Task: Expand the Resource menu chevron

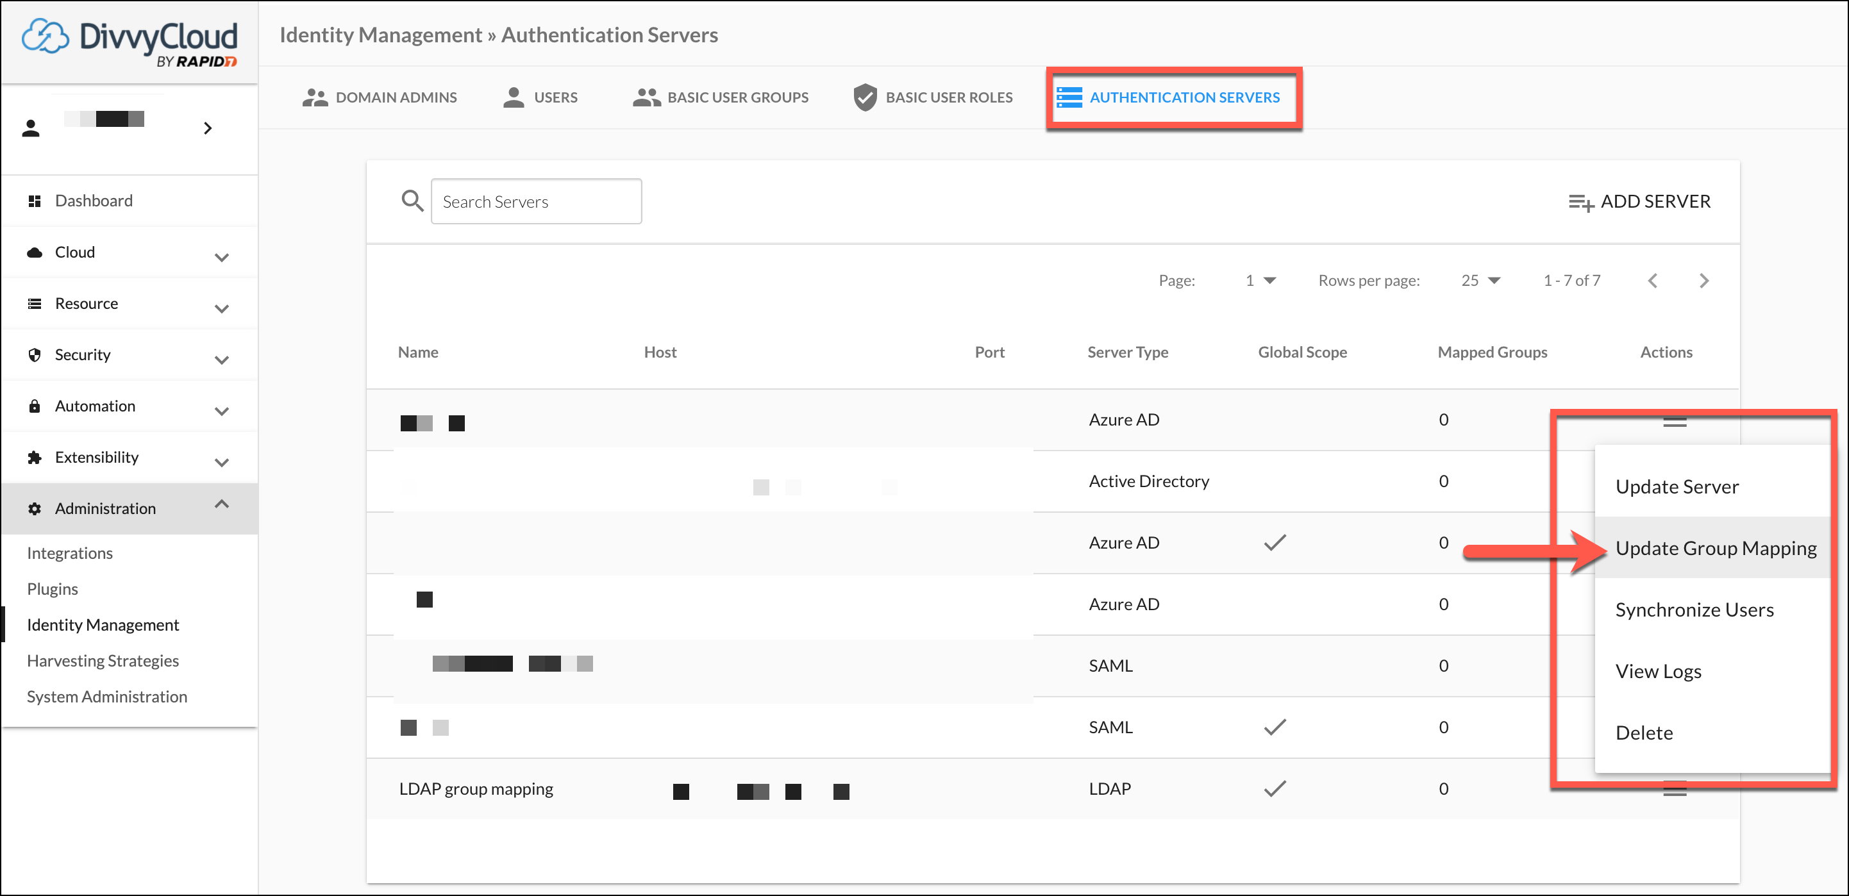Action: coord(222,308)
